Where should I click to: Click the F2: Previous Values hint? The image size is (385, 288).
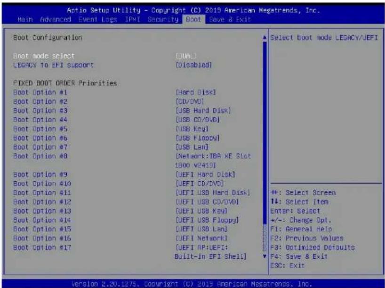(x=307, y=238)
